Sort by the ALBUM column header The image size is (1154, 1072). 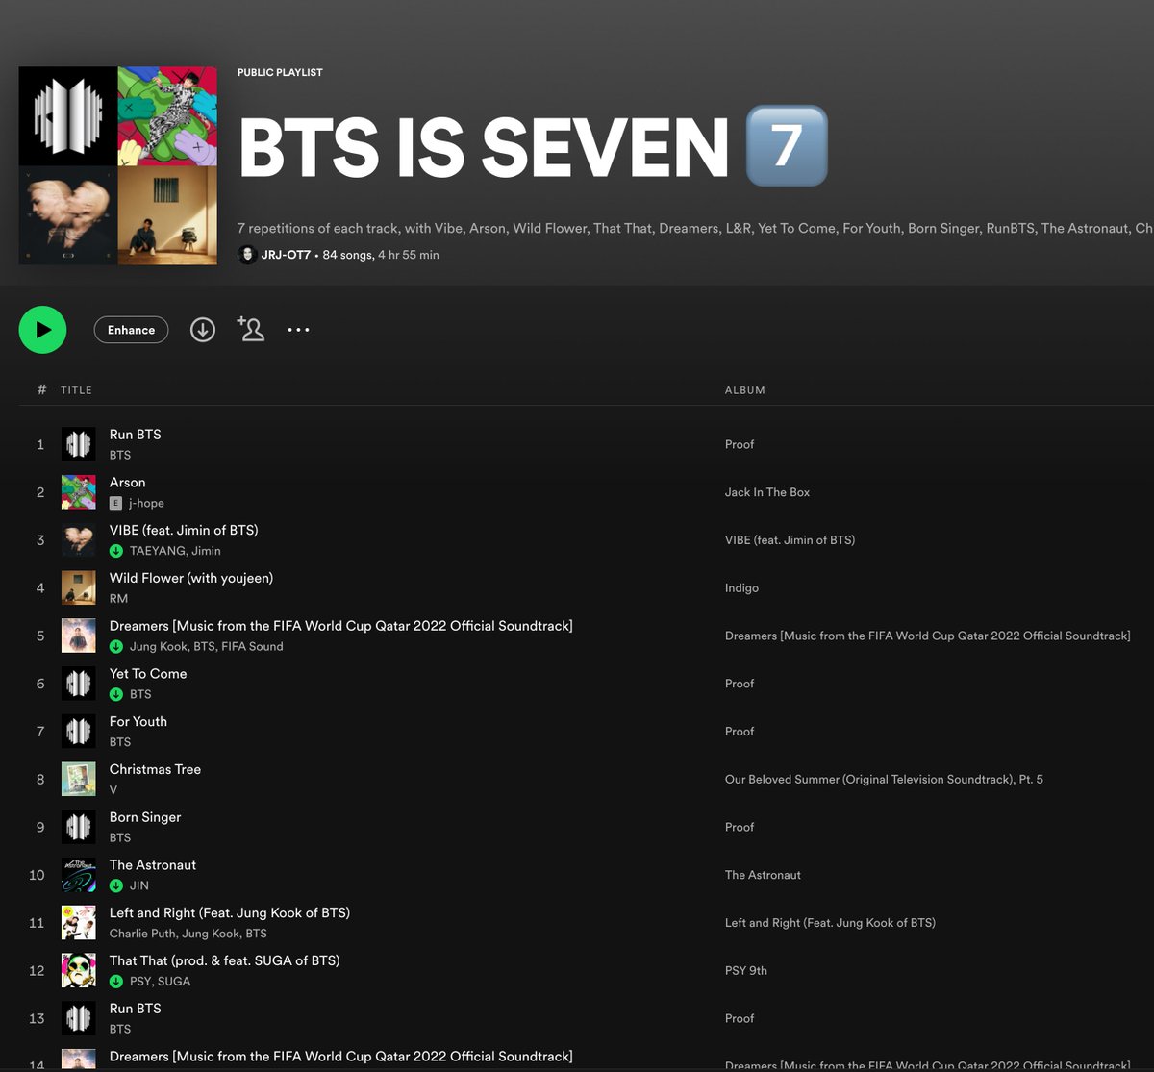click(x=745, y=390)
